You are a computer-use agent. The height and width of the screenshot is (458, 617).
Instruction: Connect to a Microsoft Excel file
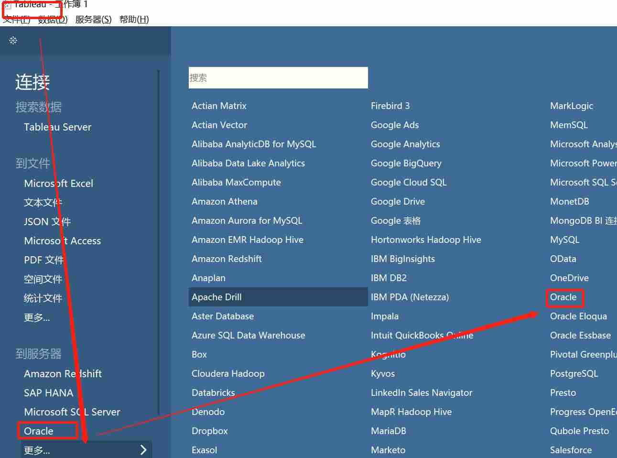click(x=58, y=184)
